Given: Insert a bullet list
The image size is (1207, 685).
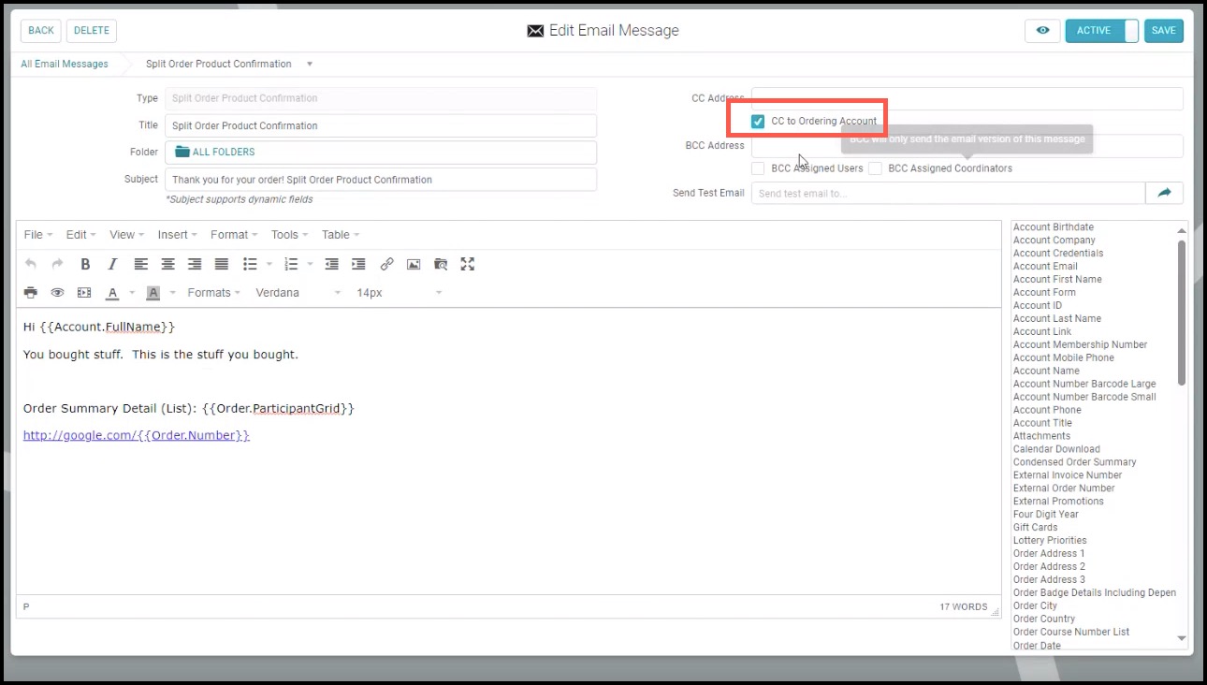Looking at the screenshot, I should 250,265.
